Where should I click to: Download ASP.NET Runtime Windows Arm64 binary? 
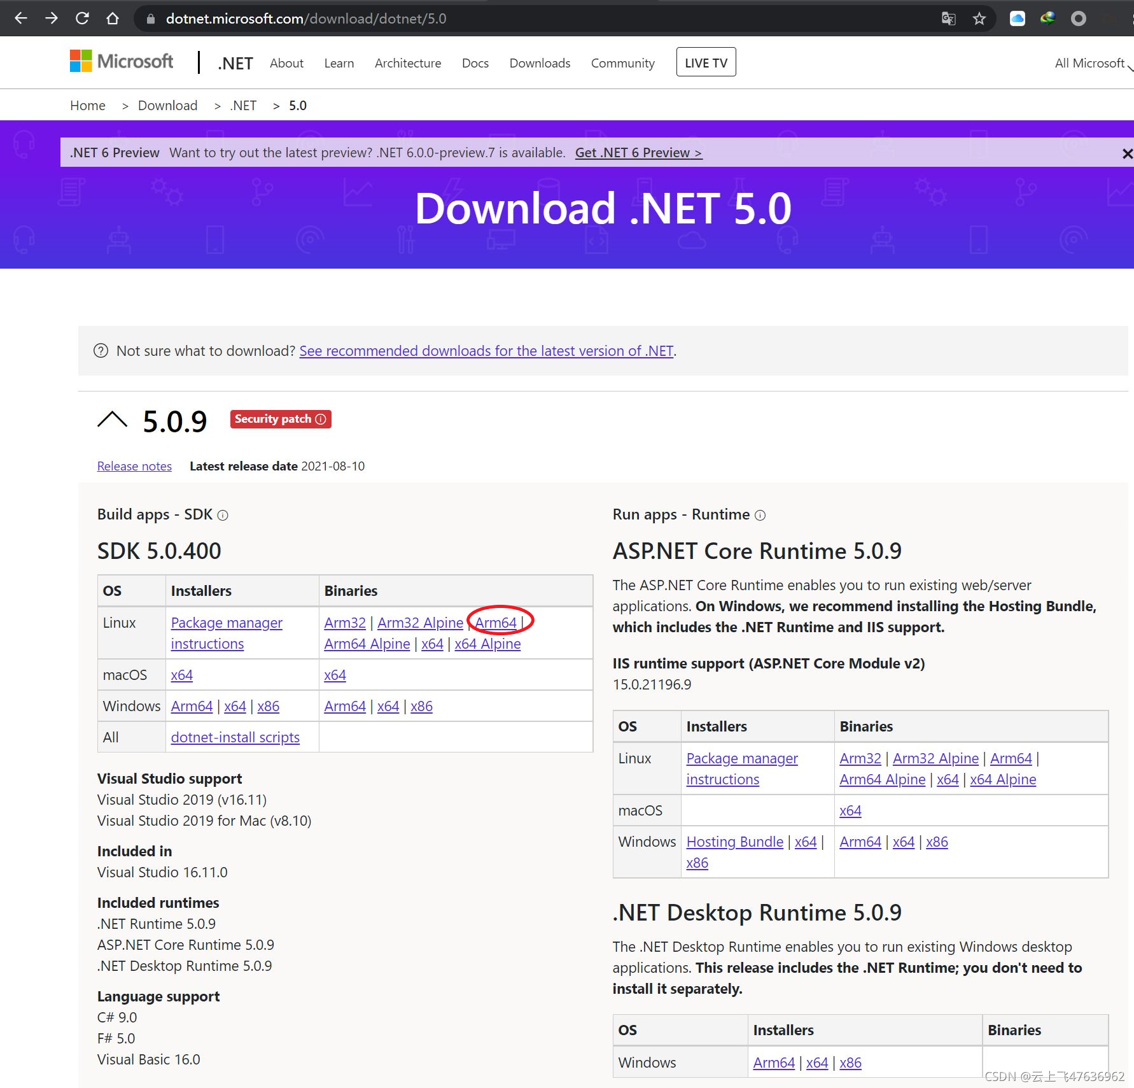(860, 842)
